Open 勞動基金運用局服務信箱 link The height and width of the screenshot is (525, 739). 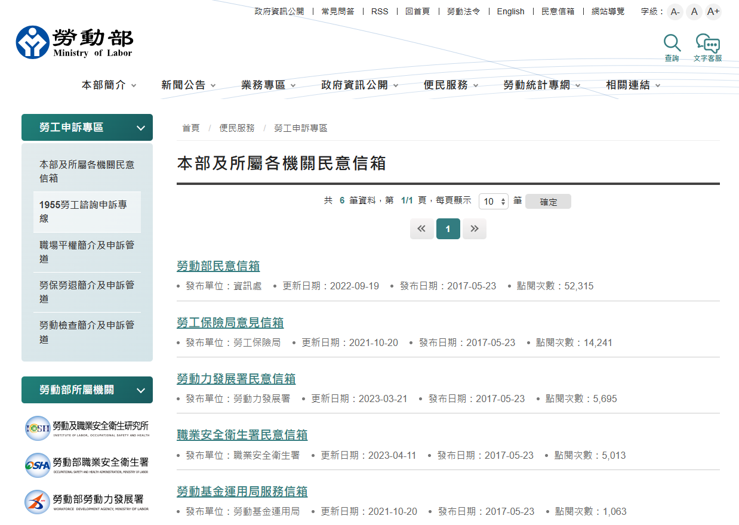pos(242,492)
